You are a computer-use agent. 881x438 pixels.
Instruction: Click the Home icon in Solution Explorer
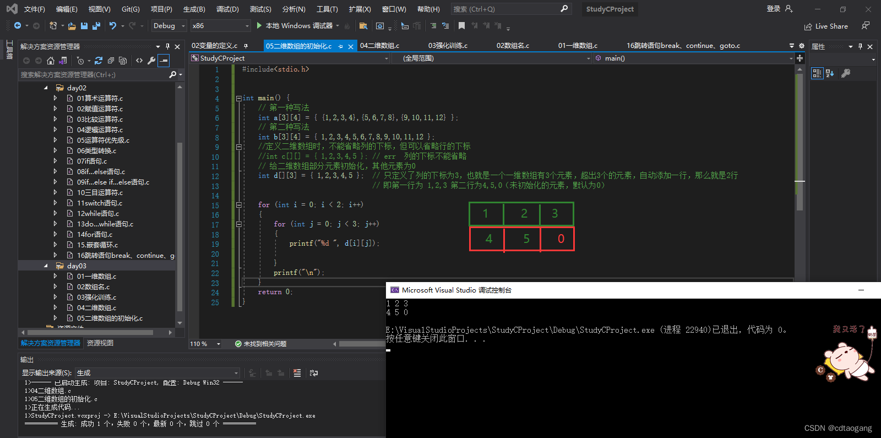(51, 61)
